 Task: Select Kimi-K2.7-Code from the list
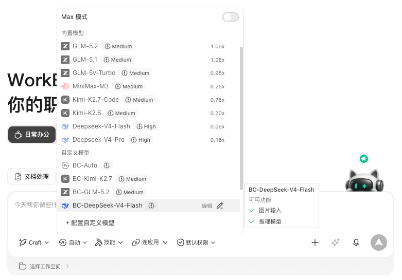tap(149, 100)
